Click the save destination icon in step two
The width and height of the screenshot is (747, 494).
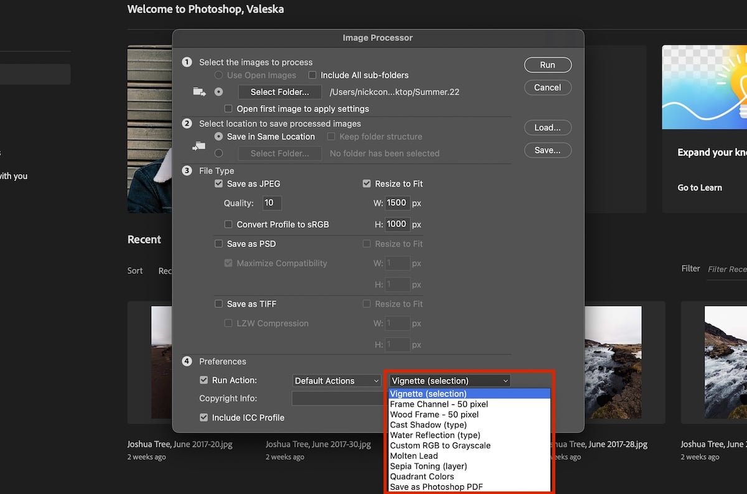[199, 146]
